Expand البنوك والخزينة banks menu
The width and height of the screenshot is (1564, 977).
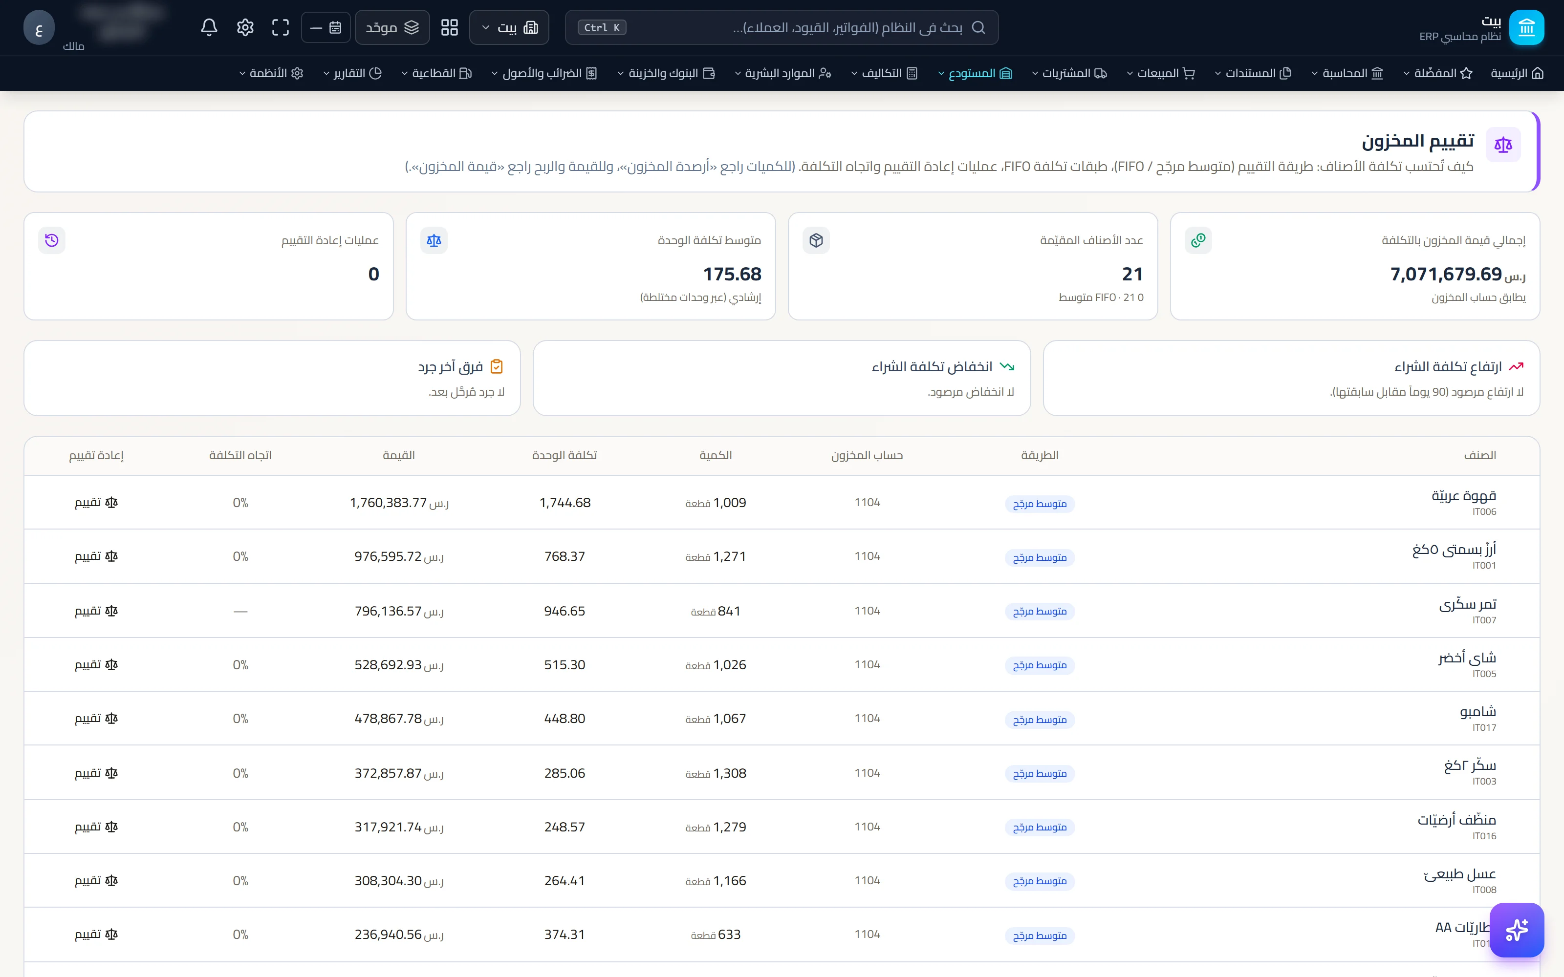point(666,73)
